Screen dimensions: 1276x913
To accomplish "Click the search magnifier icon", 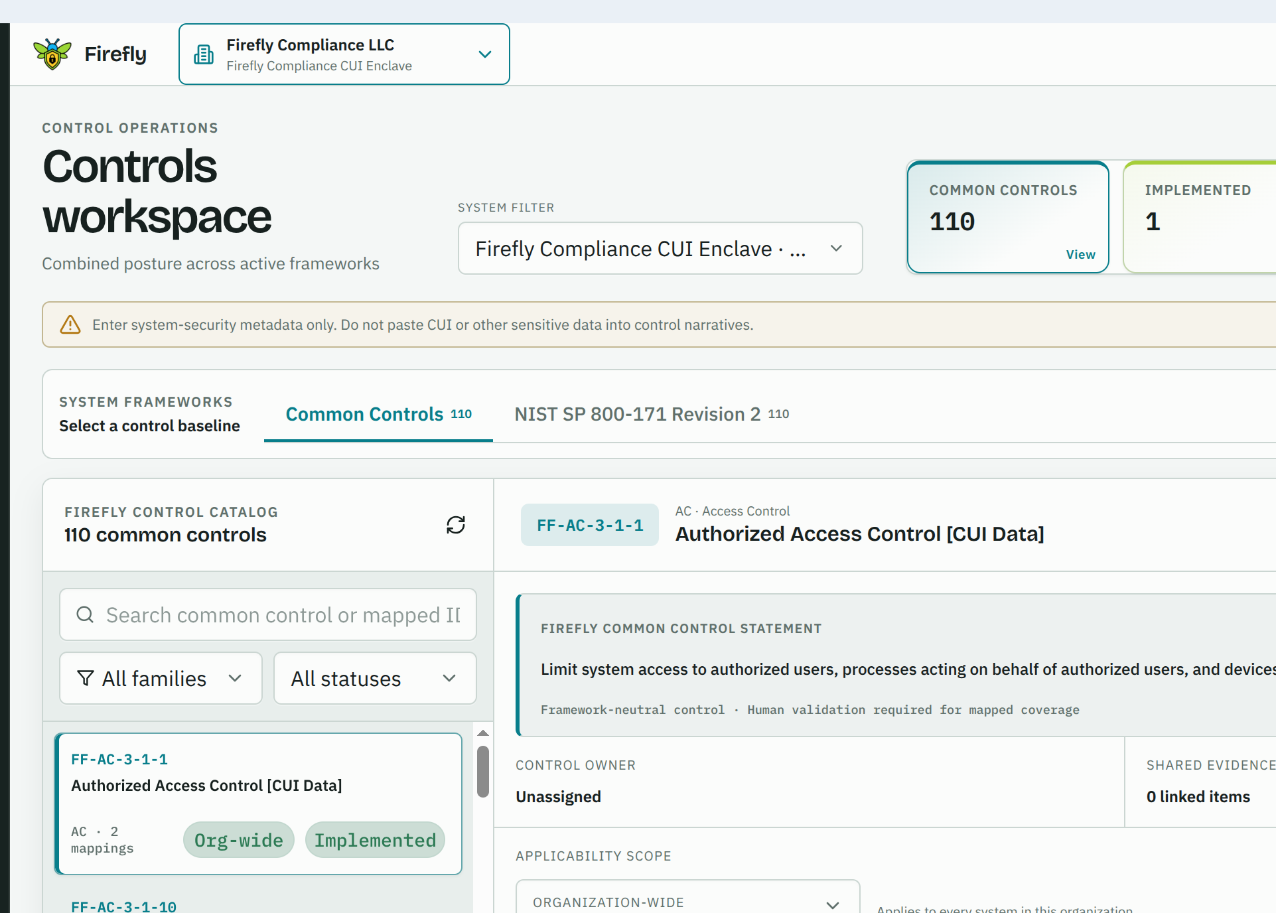I will (85, 614).
